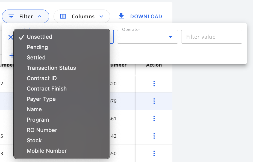Click inside the Filter value input field
Image resolution: width=253 pixels, height=162 pixels.
click(x=212, y=37)
